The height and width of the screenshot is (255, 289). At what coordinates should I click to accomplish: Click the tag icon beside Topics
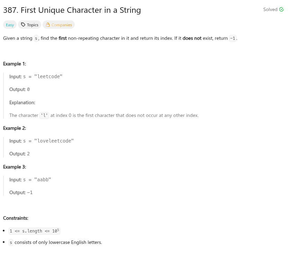(23, 25)
